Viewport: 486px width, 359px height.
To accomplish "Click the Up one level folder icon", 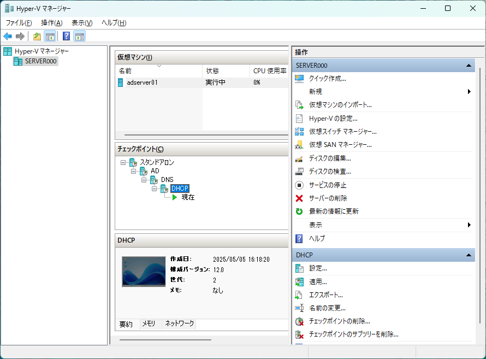I will [37, 37].
